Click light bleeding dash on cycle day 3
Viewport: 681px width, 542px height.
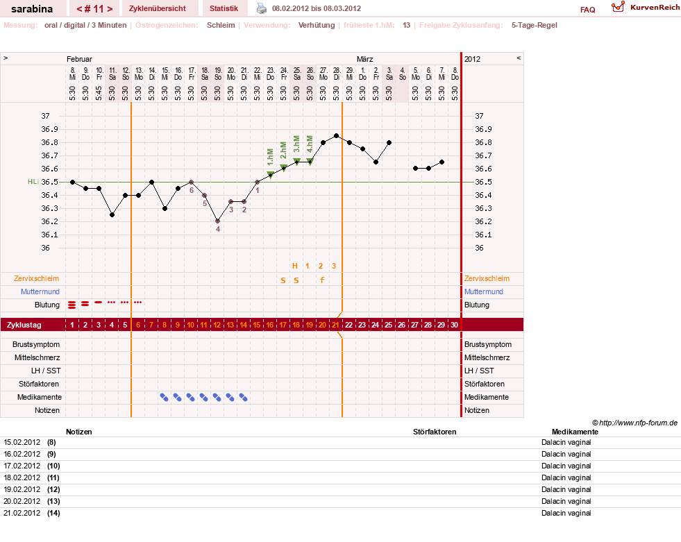(x=98, y=302)
